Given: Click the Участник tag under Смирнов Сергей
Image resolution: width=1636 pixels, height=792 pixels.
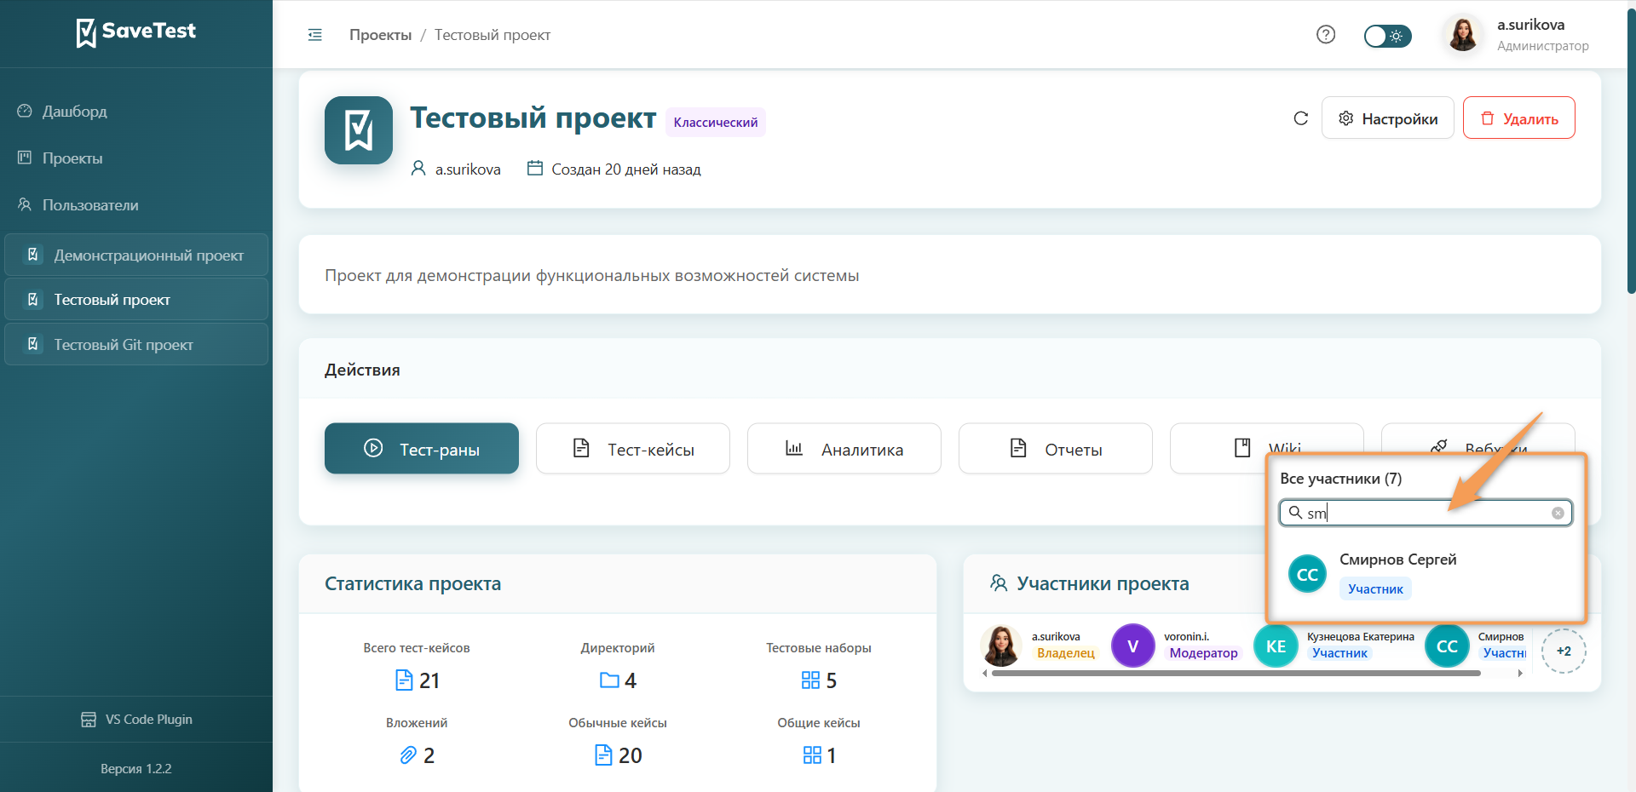Looking at the screenshot, I should coord(1375,588).
